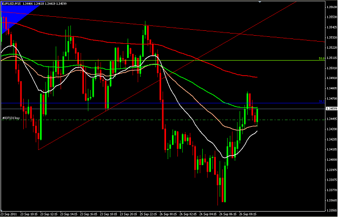This screenshot has height=217, width=338.
Task: Click the 1.34805 price scale label
Action: point(332,88)
